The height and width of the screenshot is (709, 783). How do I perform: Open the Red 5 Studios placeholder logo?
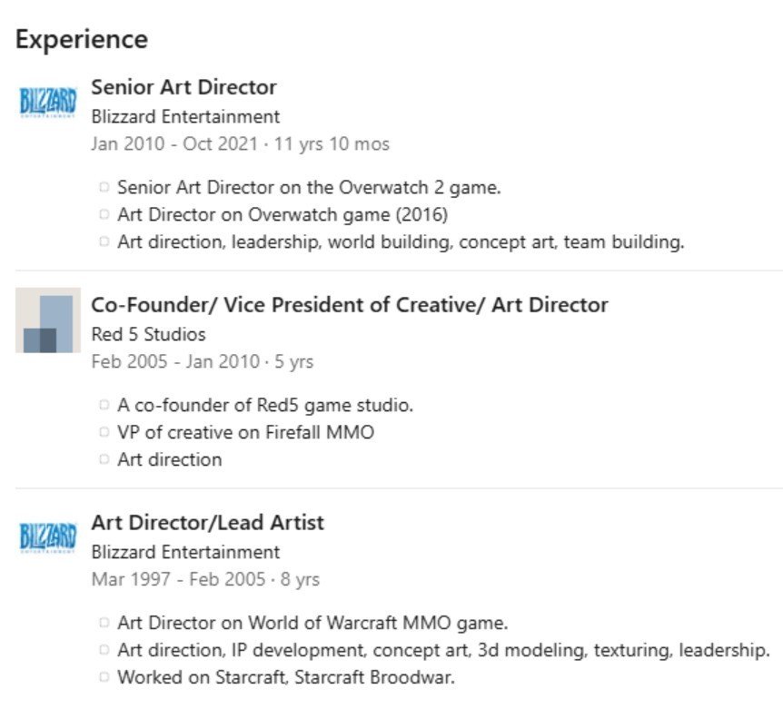tap(48, 320)
